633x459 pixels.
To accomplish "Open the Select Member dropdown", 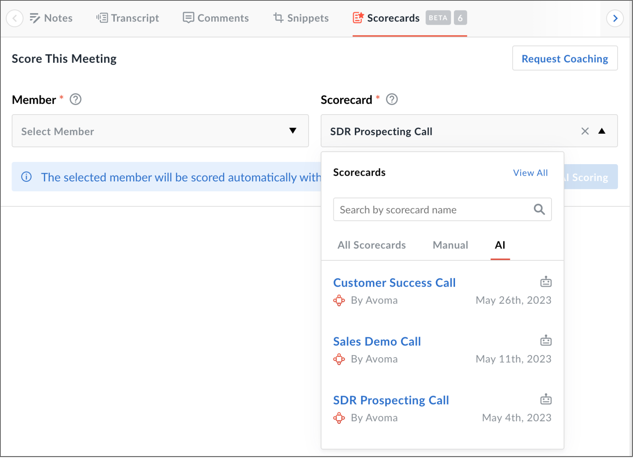I will coord(160,131).
